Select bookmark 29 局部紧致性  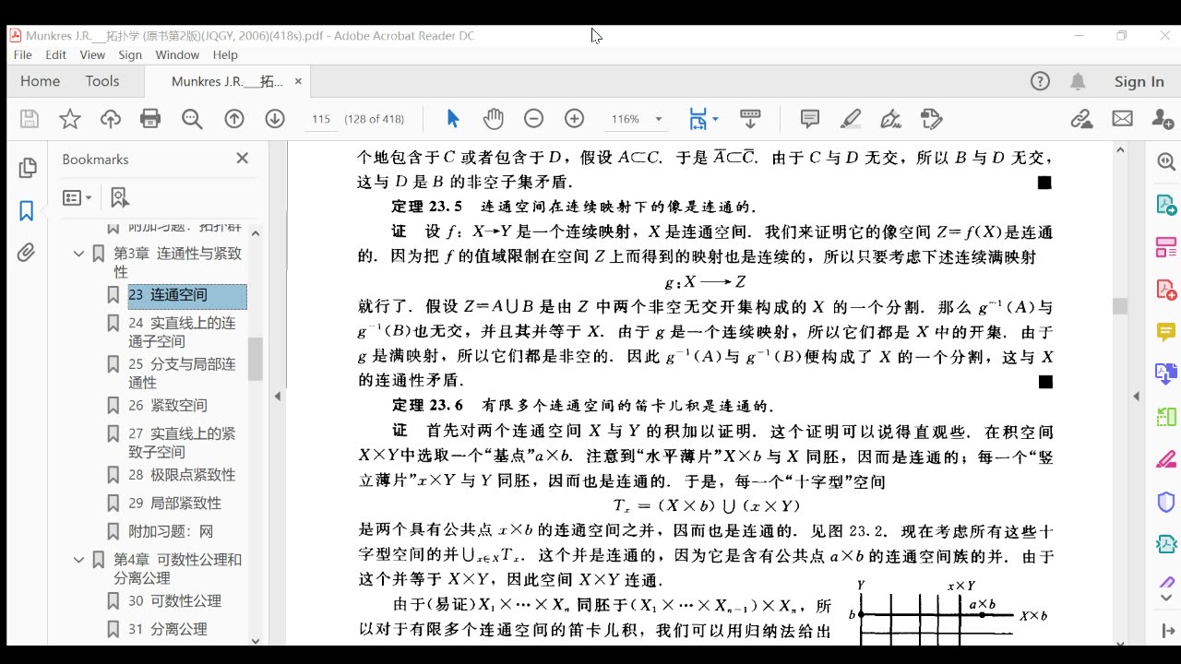(x=174, y=504)
